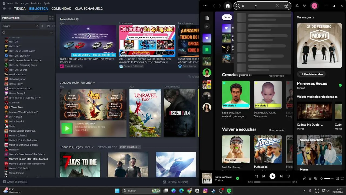Open the Unravel Two game cover
346x195 pixels.
(145, 113)
